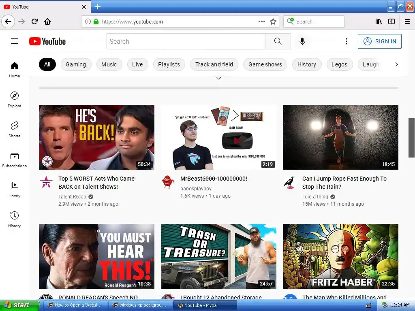415x311 pixels.
Task: Expand section with the down chevron
Action: (218, 78)
